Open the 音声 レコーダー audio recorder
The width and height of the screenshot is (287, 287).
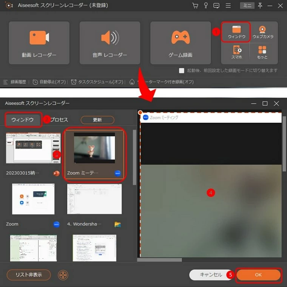coord(110,43)
